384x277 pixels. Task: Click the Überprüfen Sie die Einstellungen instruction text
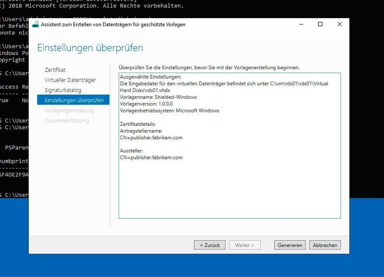pyautogui.click(x=209, y=67)
